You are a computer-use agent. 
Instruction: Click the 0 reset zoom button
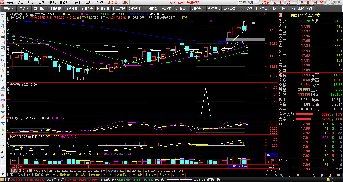point(275,171)
